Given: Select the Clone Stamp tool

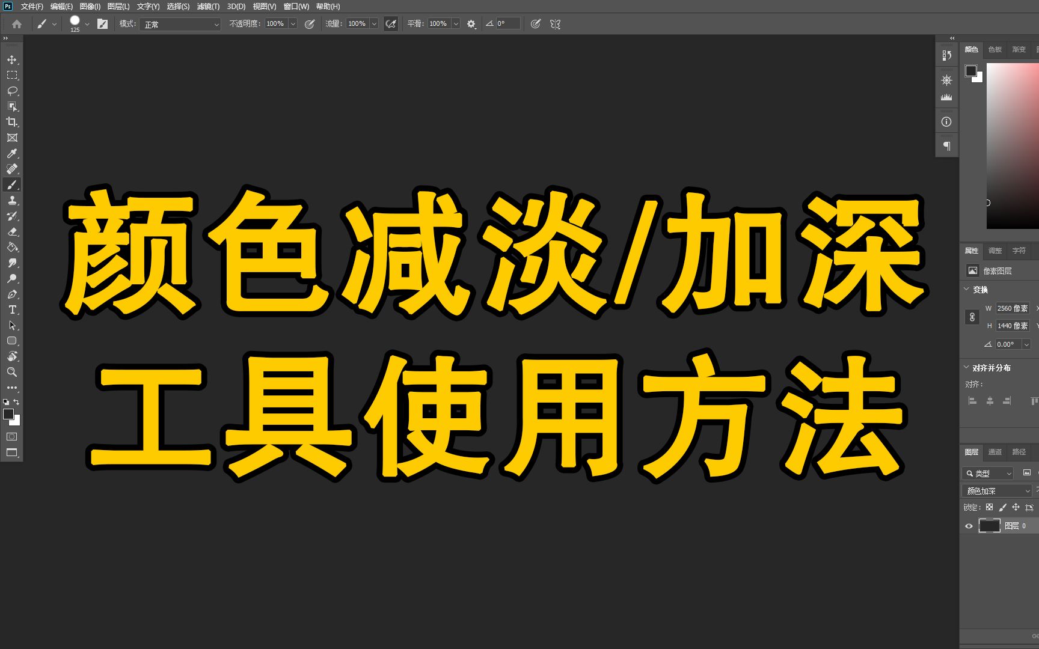Looking at the screenshot, I should pos(12,200).
